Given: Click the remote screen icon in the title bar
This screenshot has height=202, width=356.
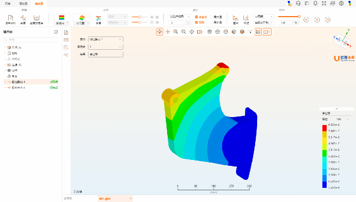Looking at the screenshot, I should coord(333,3).
